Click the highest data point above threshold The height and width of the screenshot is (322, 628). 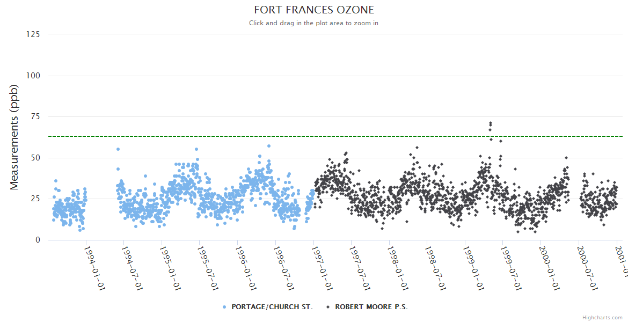click(x=490, y=123)
